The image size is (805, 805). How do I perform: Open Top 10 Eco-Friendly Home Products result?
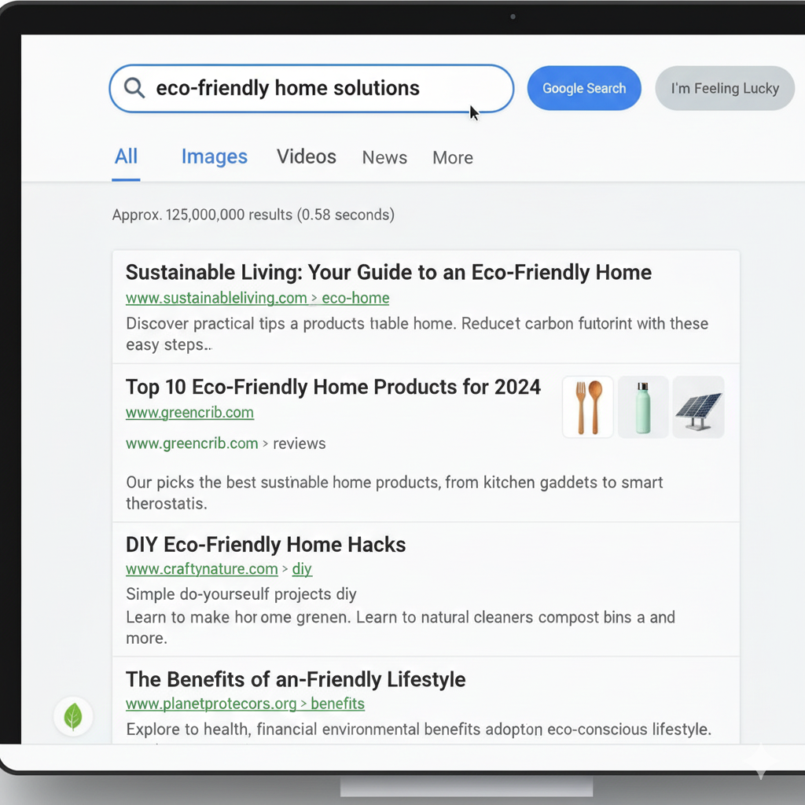(x=333, y=387)
